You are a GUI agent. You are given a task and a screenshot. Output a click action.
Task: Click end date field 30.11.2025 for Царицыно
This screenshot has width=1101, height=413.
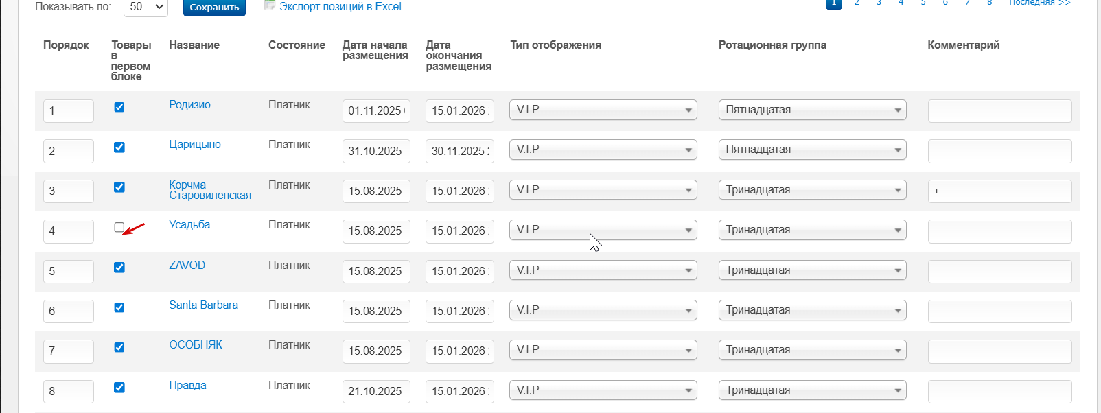[459, 151]
